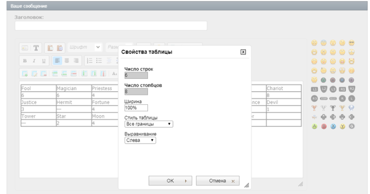Insert the L1 button icon
The height and width of the screenshot is (194, 370).
point(314,89)
